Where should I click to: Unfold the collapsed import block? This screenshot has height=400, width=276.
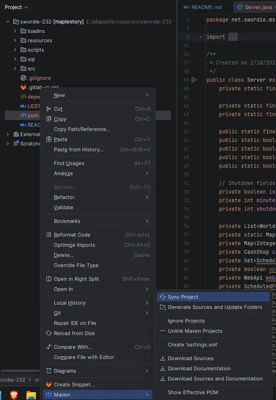(200, 37)
